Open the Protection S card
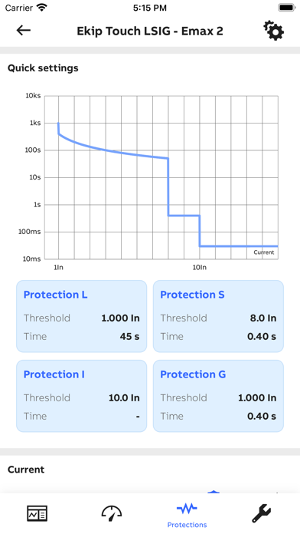Screen dimensions: 300x534 click(218, 316)
